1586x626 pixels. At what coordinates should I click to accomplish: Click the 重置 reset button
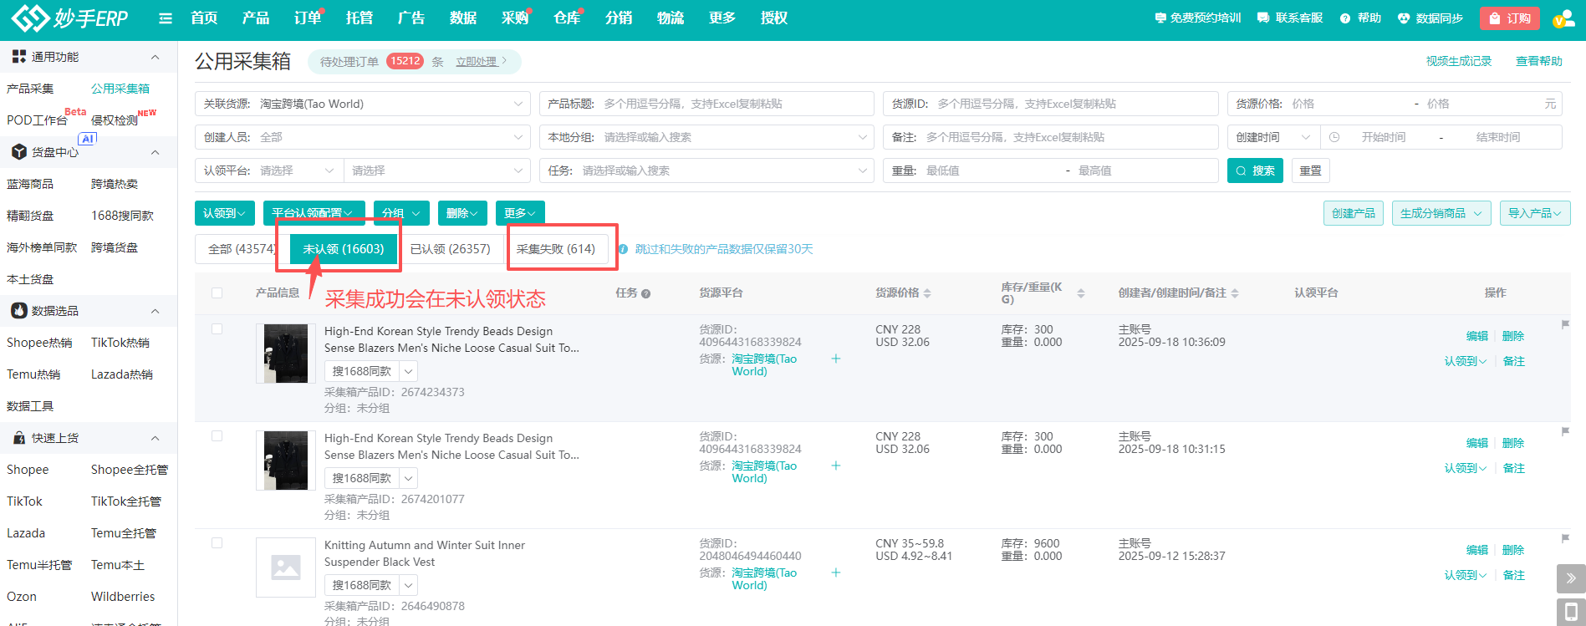click(1311, 170)
